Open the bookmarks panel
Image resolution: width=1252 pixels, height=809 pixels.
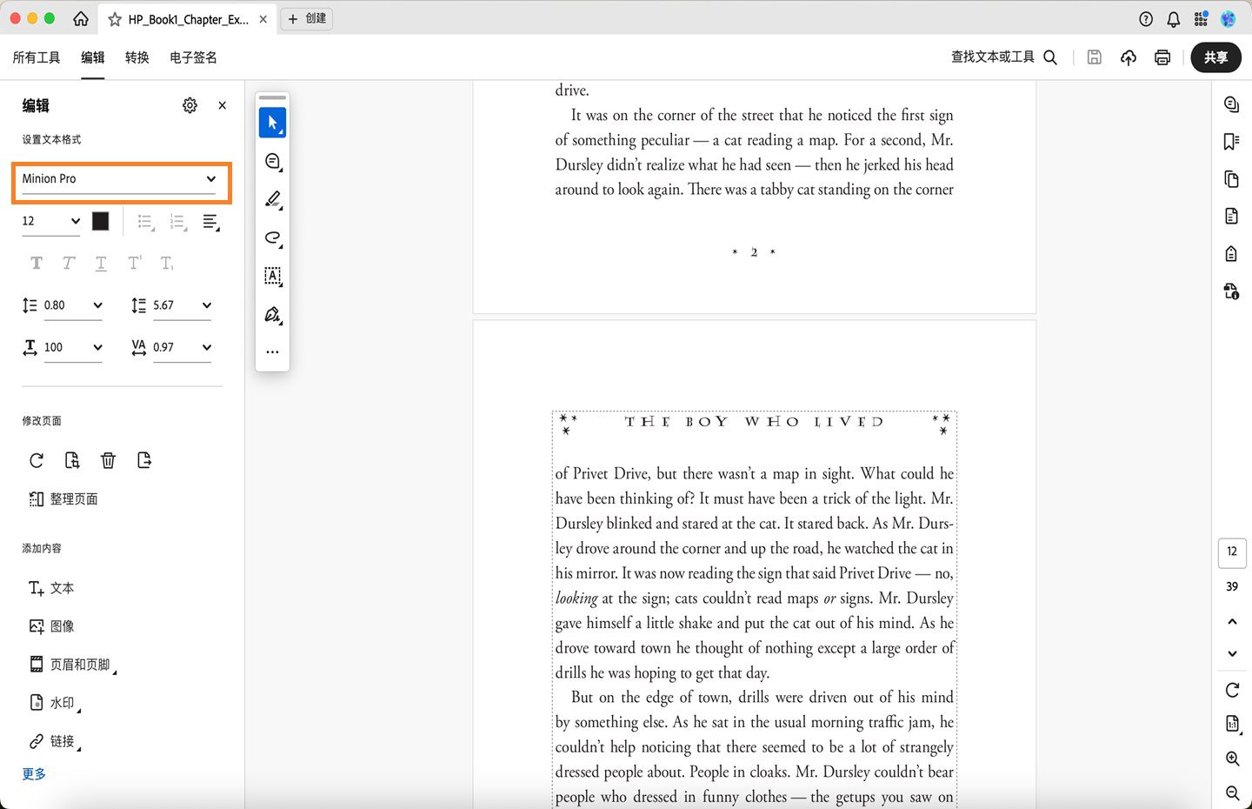click(x=1232, y=142)
